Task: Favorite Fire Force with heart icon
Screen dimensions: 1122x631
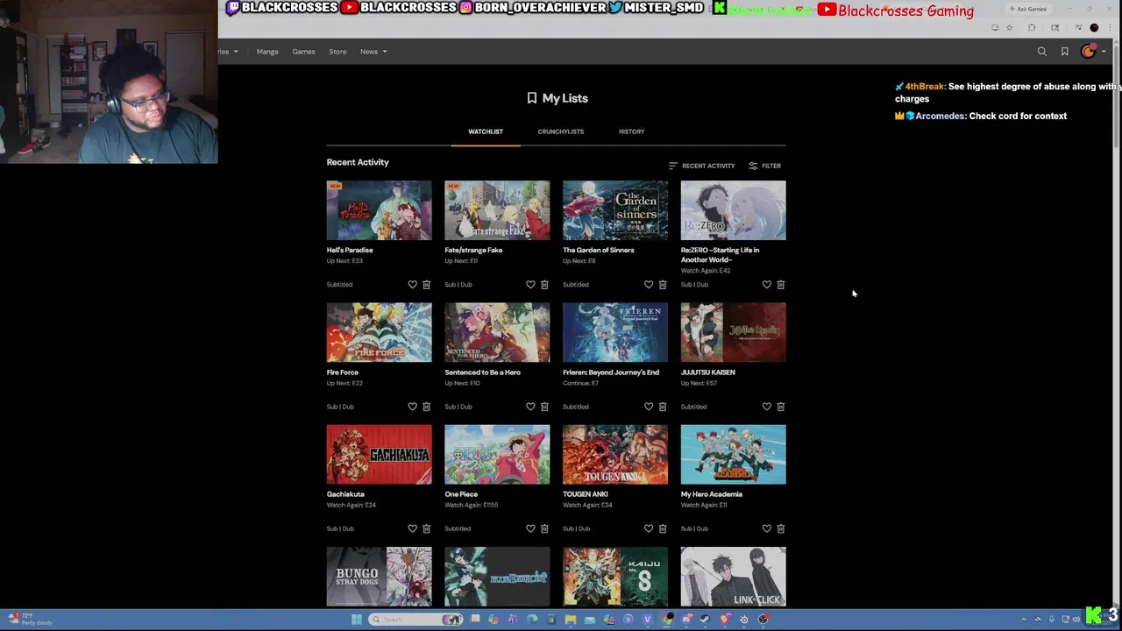Action: click(413, 407)
